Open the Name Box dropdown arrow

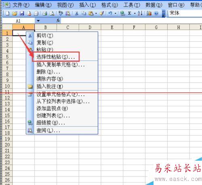[x=38, y=21]
